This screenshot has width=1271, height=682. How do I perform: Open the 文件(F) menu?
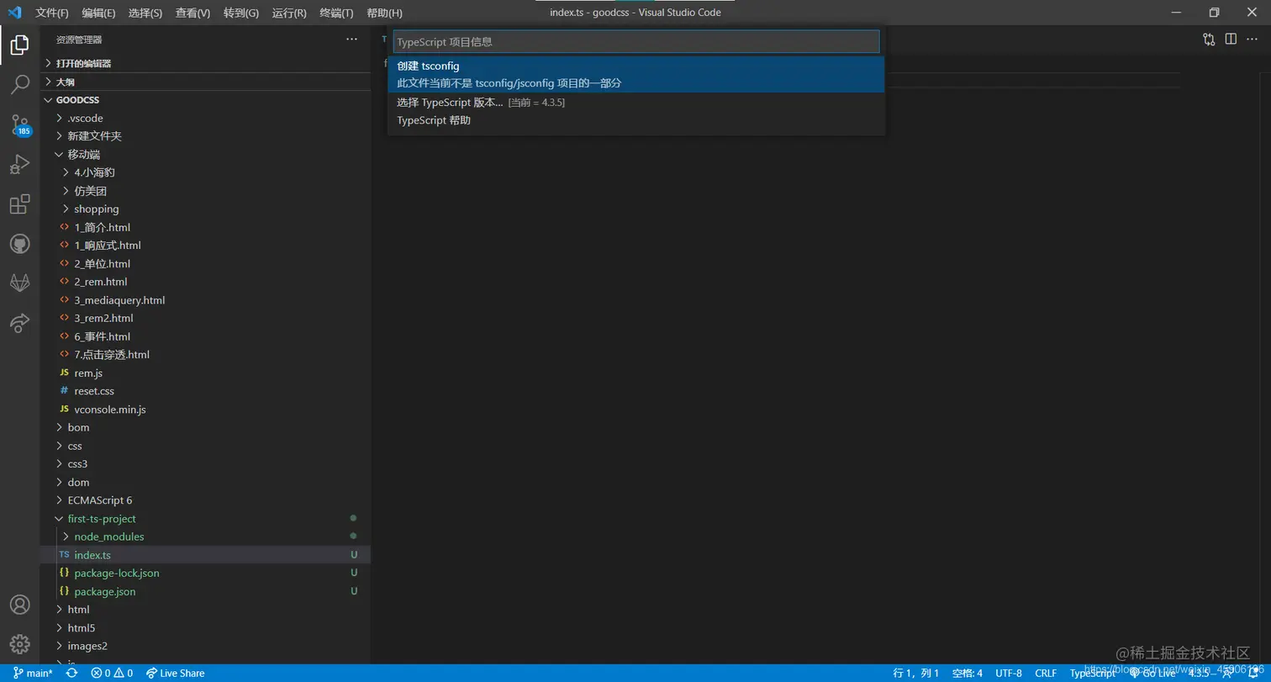[52, 13]
